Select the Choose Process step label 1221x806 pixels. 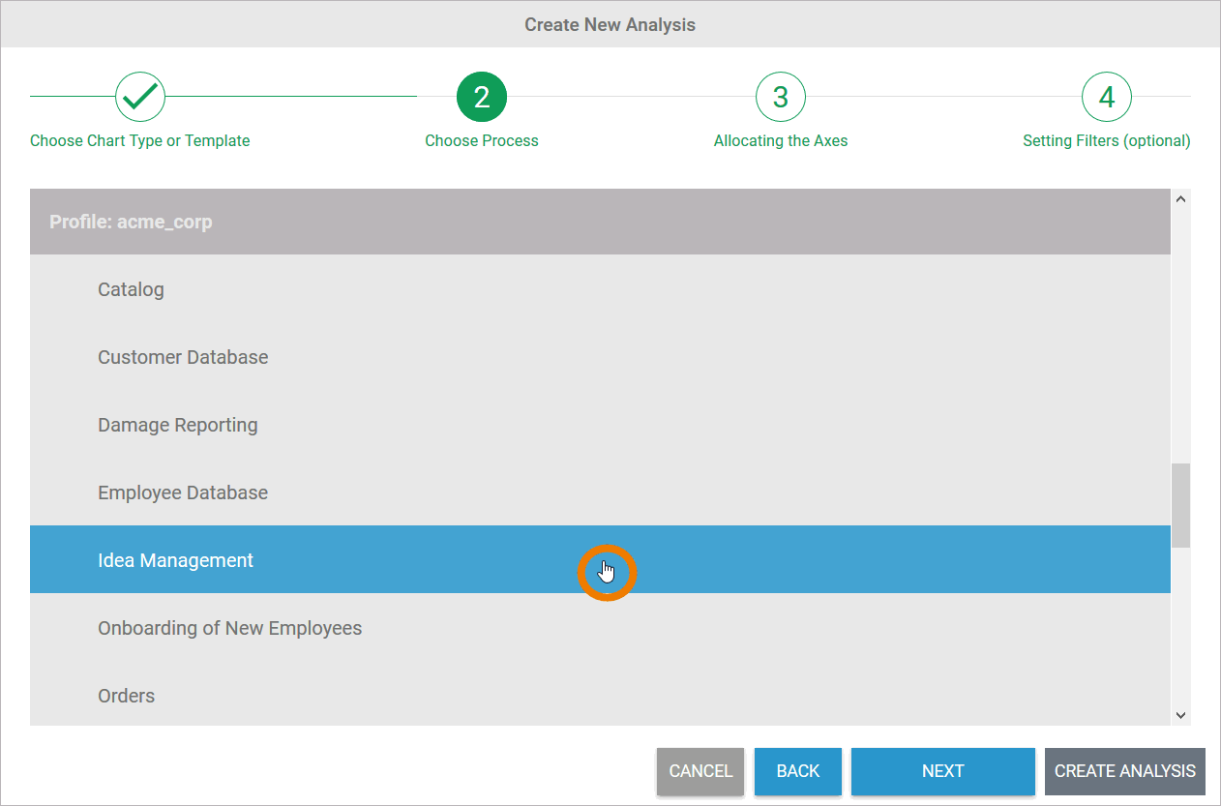482,140
